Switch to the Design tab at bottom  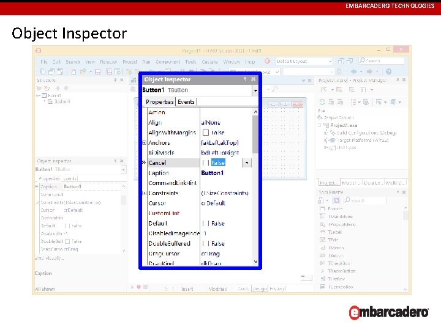260,288
